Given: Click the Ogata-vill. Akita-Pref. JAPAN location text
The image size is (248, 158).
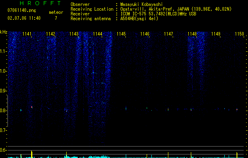Looking at the screenshot, I should point(176,9).
